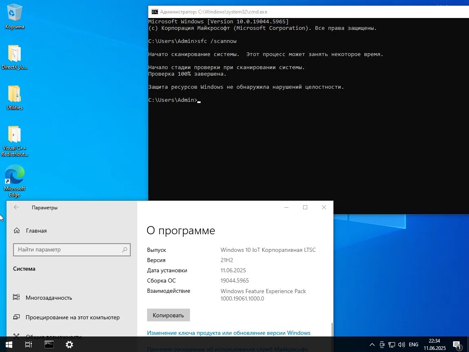This screenshot has width=469, height=352.
Task: Open Многозадачность in Settings sidebar
Action: (49, 298)
